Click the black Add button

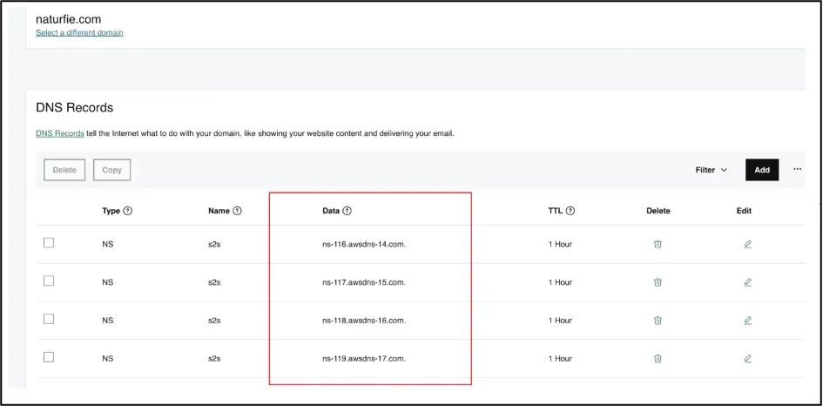[762, 170]
